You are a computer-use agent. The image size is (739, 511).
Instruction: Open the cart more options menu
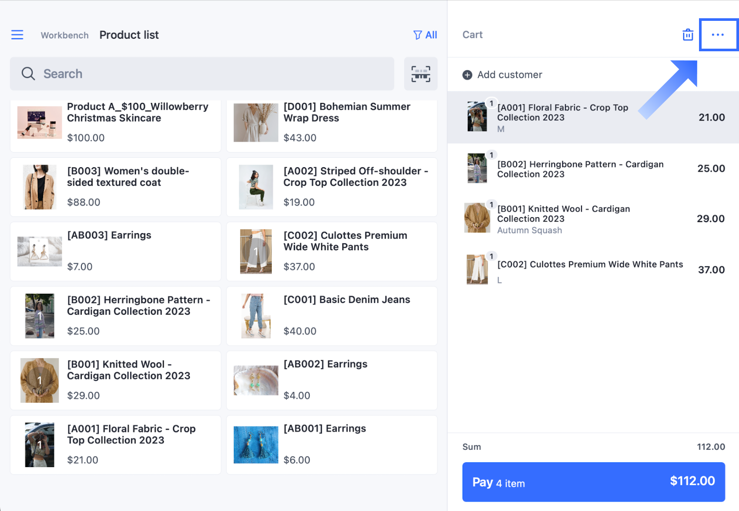coord(718,35)
